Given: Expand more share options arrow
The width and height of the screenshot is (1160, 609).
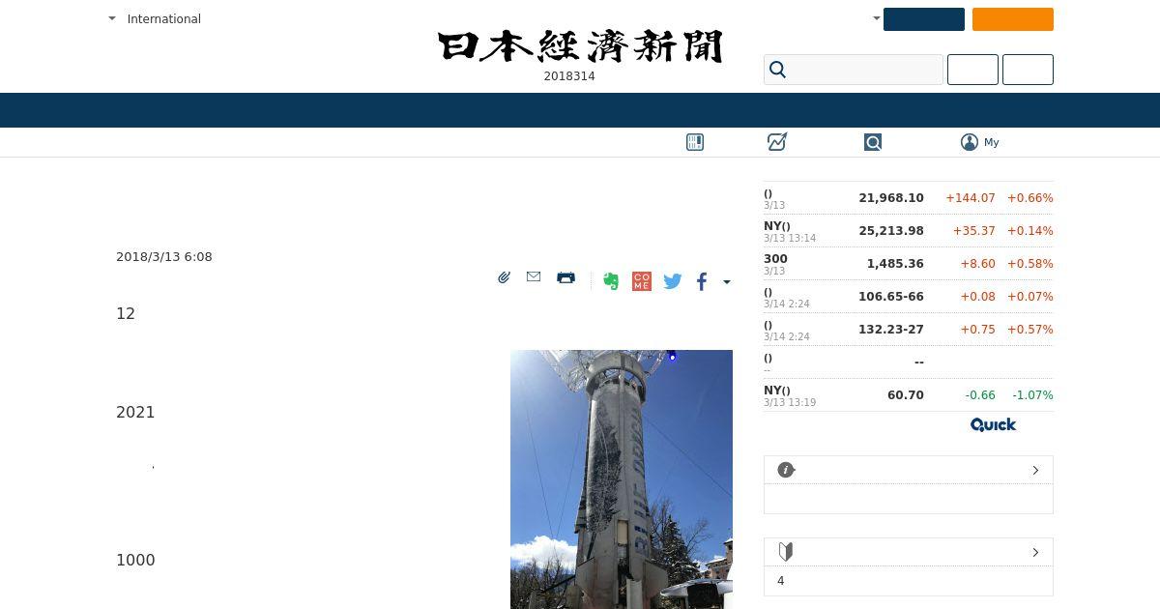Looking at the screenshot, I should tap(727, 282).
